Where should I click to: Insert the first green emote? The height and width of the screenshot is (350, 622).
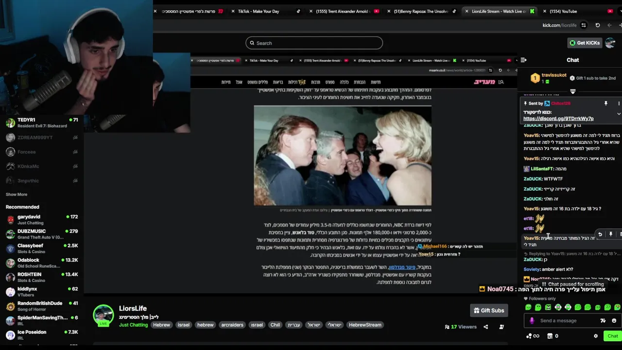coord(528,307)
